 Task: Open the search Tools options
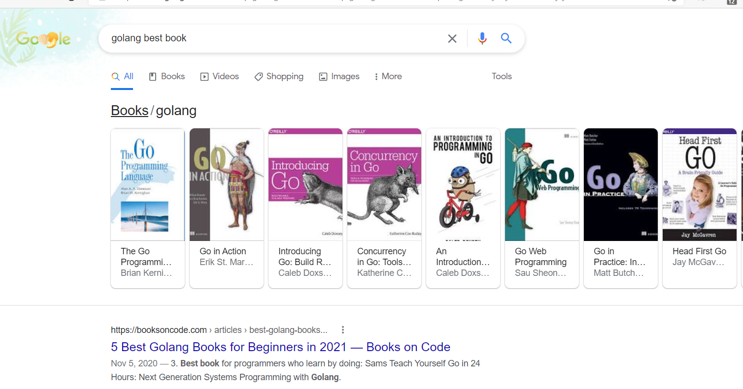click(x=502, y=76)
